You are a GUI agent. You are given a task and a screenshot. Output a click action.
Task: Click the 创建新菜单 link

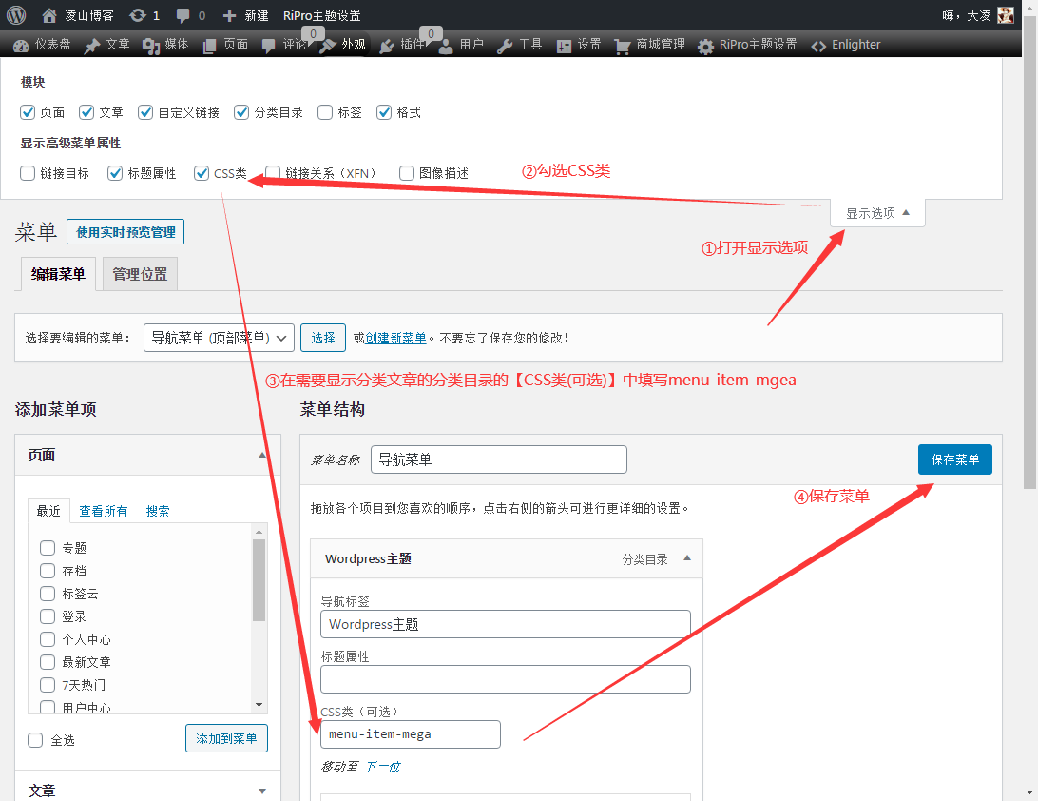coord(395,338)
